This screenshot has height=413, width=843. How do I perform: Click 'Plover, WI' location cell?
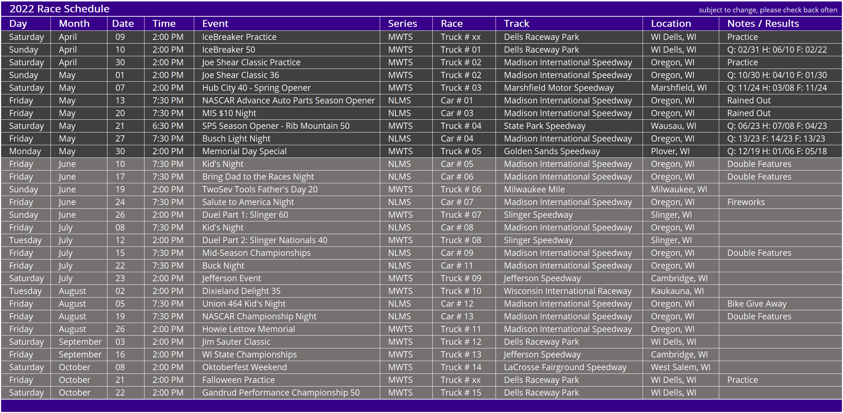click(670, 151)
